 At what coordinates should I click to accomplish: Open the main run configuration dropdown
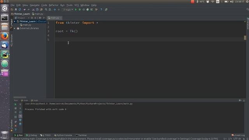pyautogui.click(x=68, y=10)
